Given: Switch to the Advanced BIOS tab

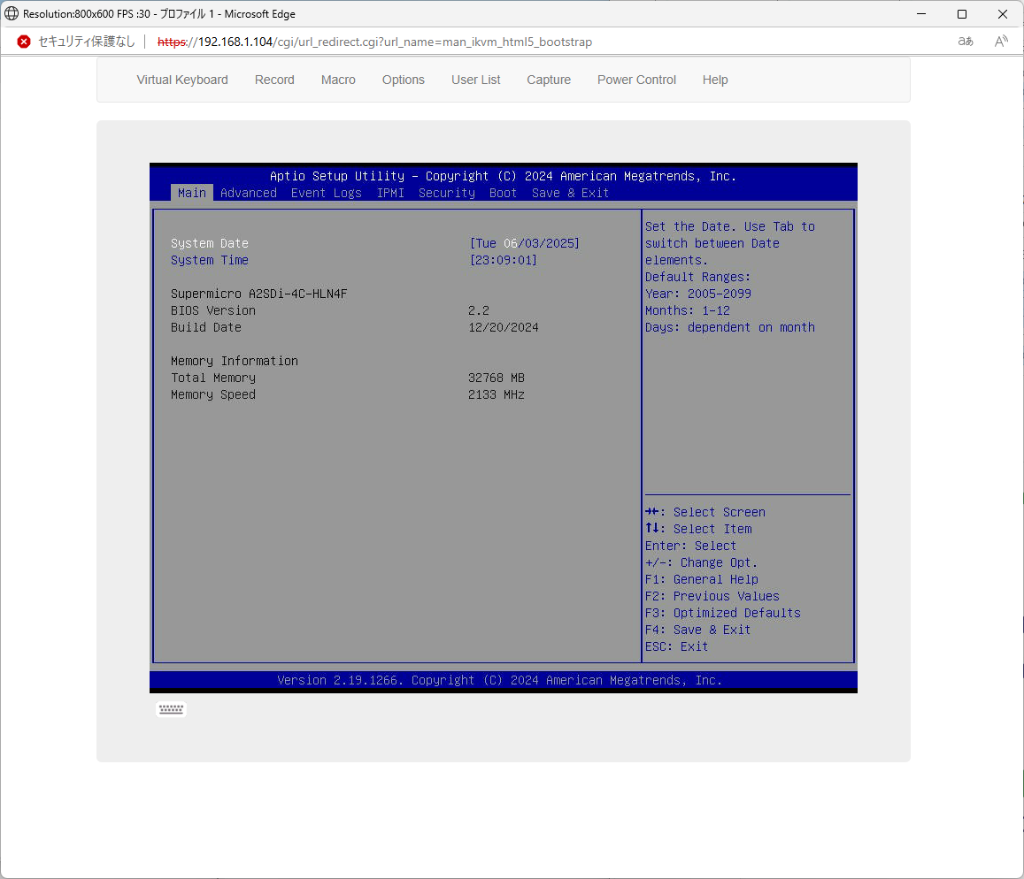Looking at the screenshot, I should [x=249, y=193].
